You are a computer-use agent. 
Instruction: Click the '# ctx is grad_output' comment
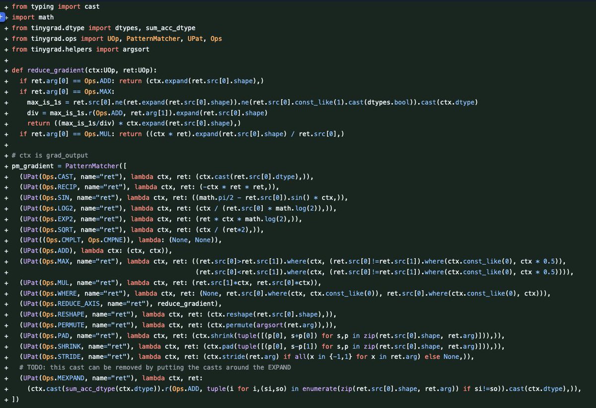[x=50, y=155]
